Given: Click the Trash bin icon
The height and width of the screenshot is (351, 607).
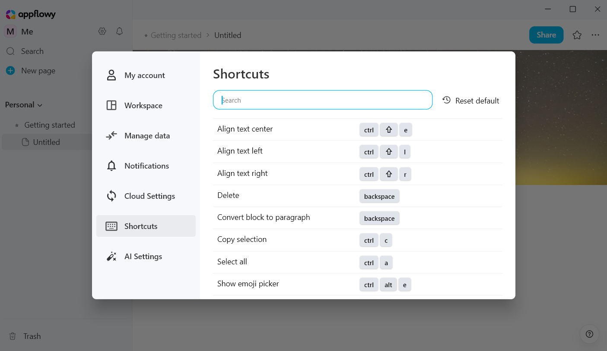Looking at the screenshot, I should point(13,336).
